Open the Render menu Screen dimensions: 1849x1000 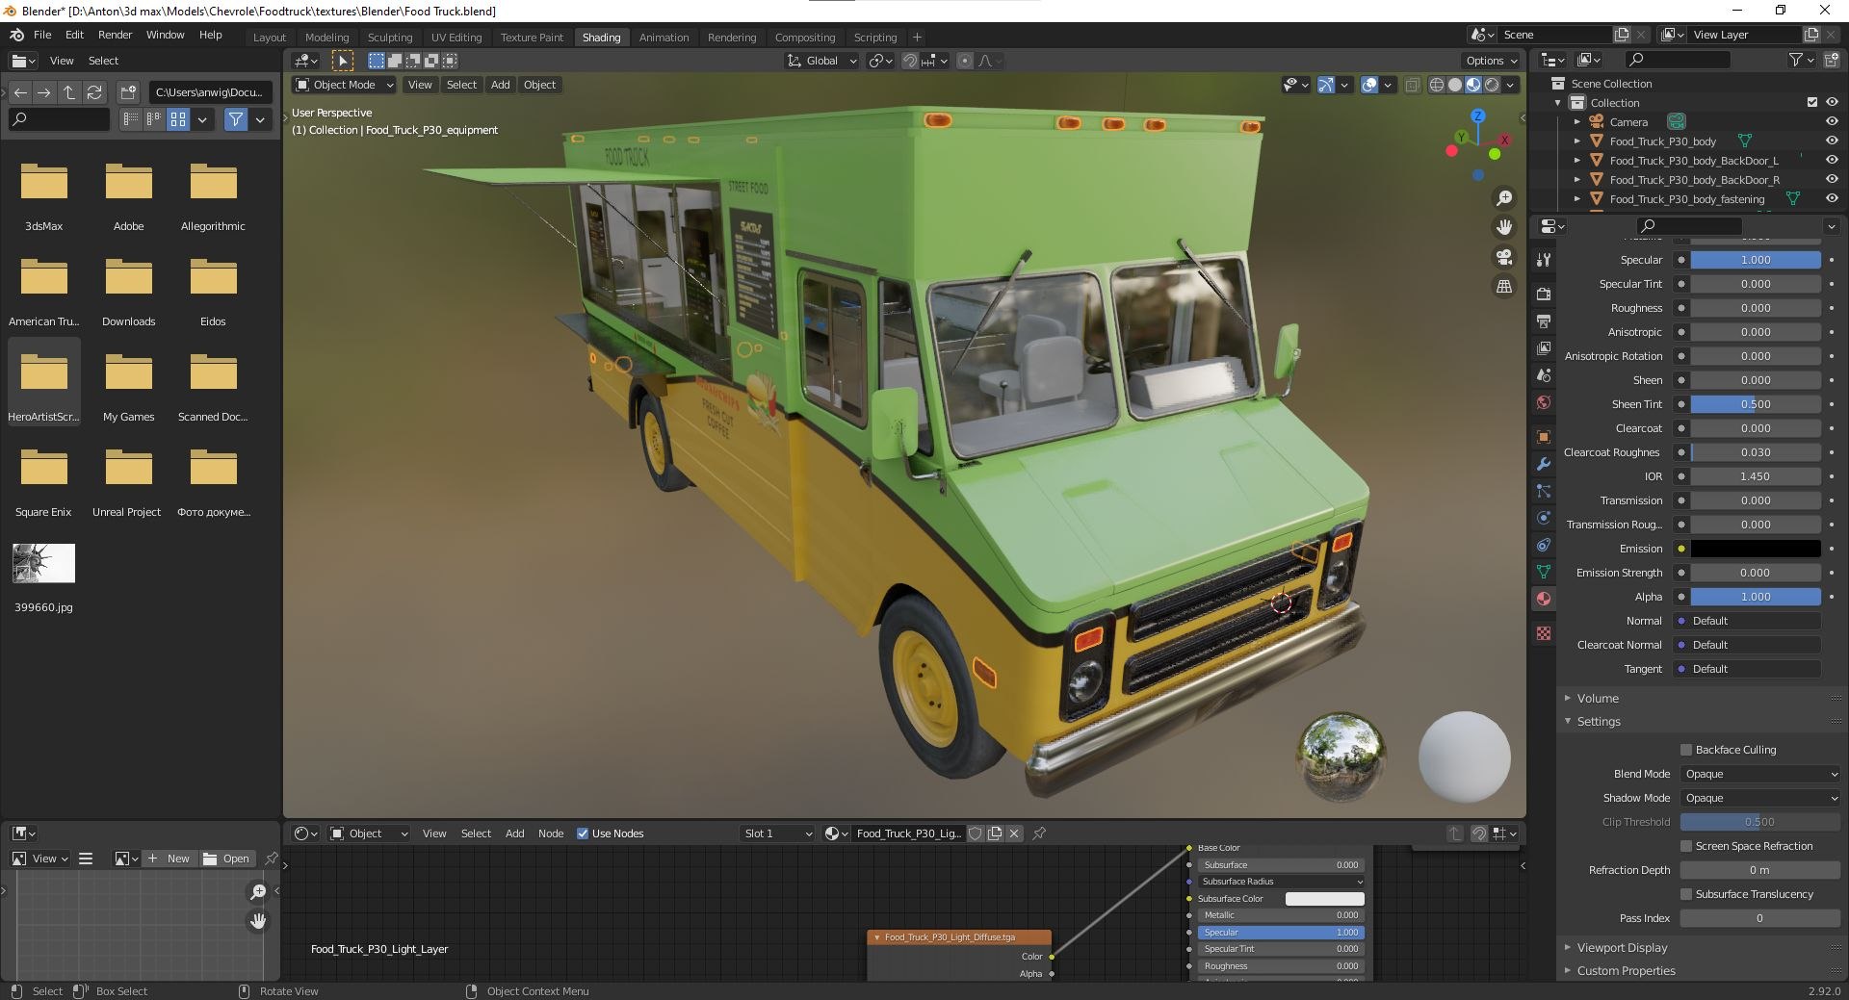tap(115, 35)
